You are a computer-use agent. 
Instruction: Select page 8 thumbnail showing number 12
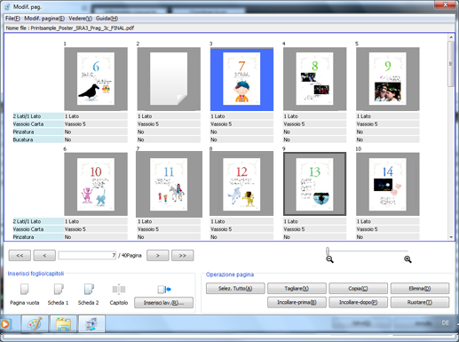[241, 184]
